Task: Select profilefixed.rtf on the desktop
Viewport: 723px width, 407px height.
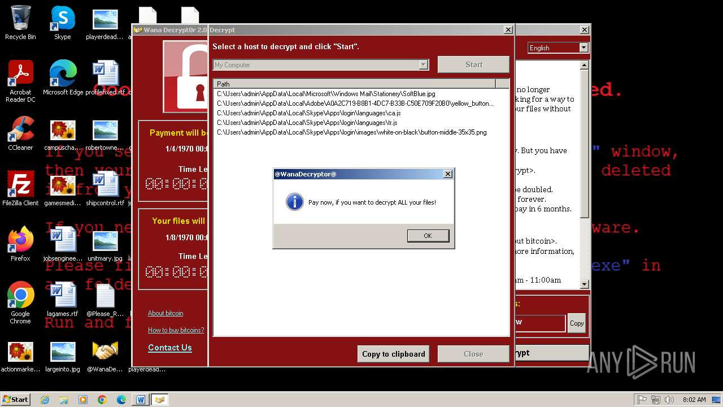Action: coord(105,78)
